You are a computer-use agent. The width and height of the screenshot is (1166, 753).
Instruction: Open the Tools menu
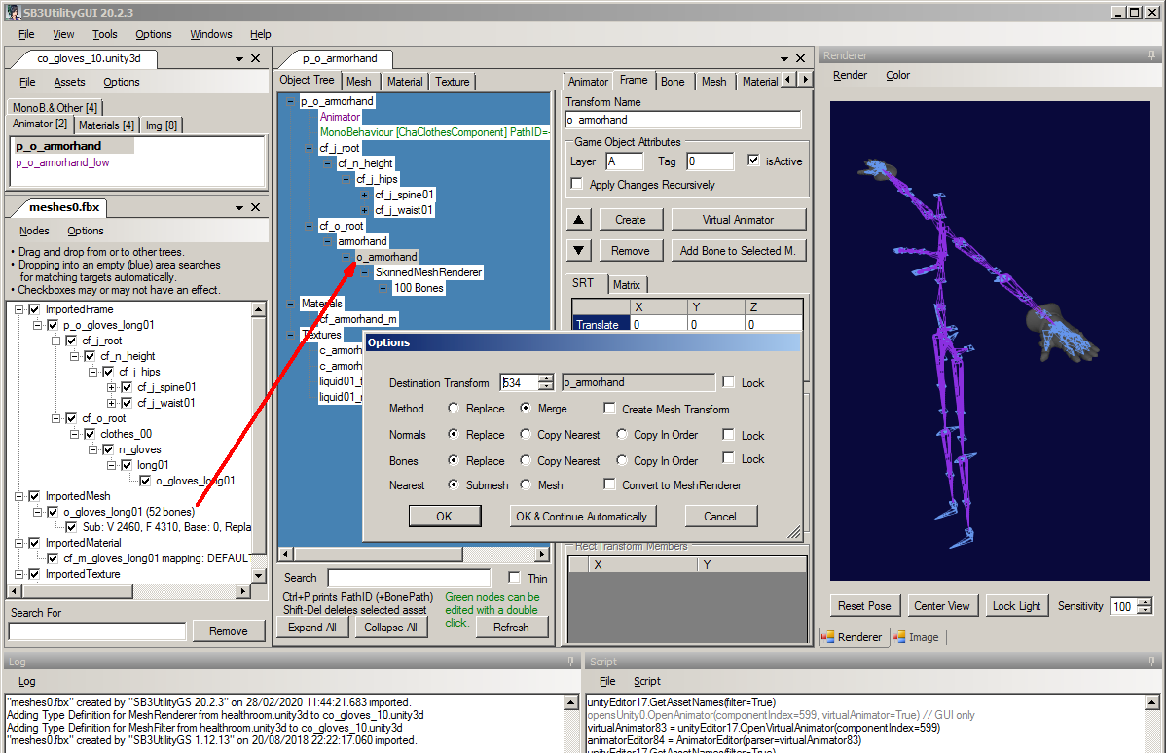105,34
